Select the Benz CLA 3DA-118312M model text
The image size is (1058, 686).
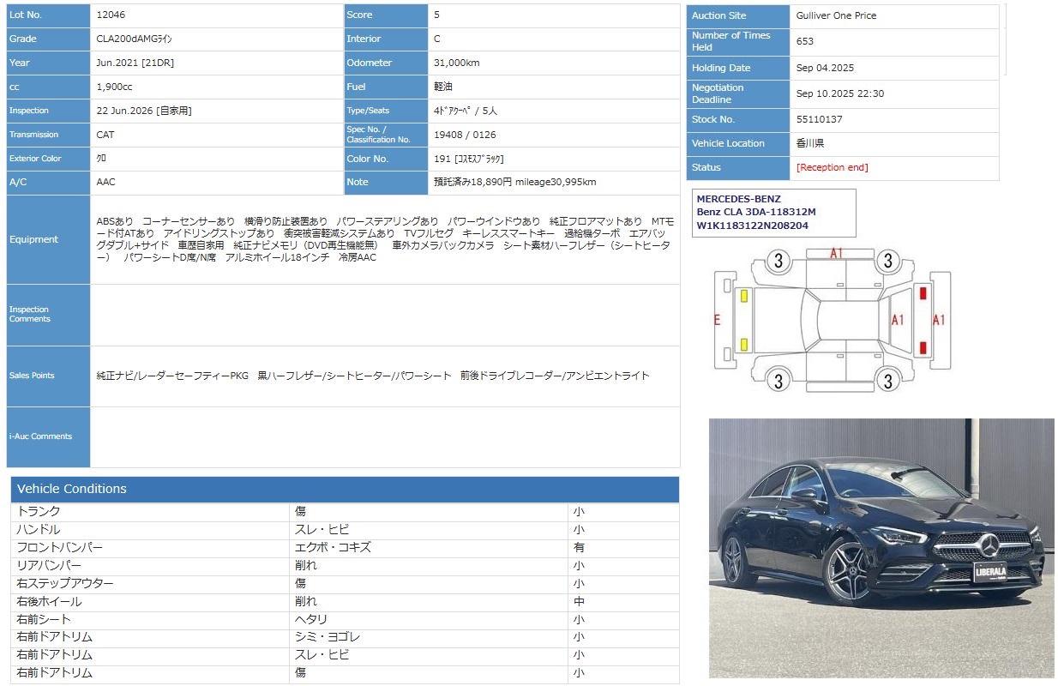pos(755,212)
